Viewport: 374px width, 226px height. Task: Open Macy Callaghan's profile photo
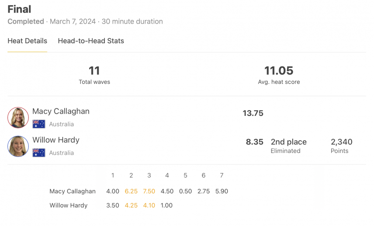[x=18, y=118]
